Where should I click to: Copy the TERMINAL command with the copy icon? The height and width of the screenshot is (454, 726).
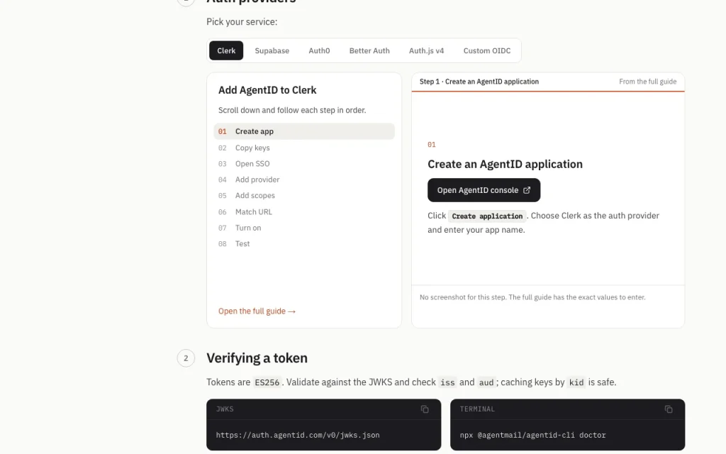tap(668, 409)
